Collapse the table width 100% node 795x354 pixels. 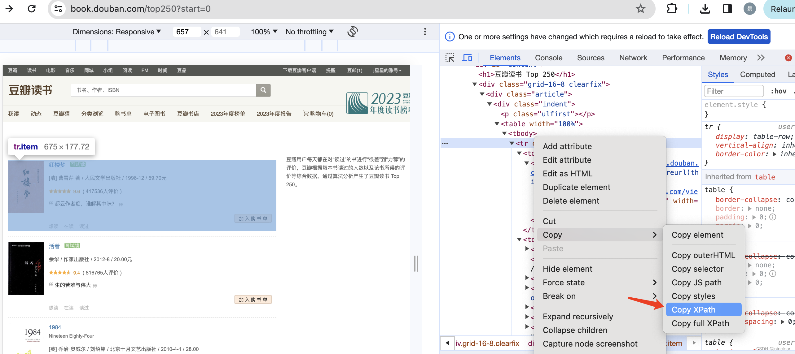(497, 124)
